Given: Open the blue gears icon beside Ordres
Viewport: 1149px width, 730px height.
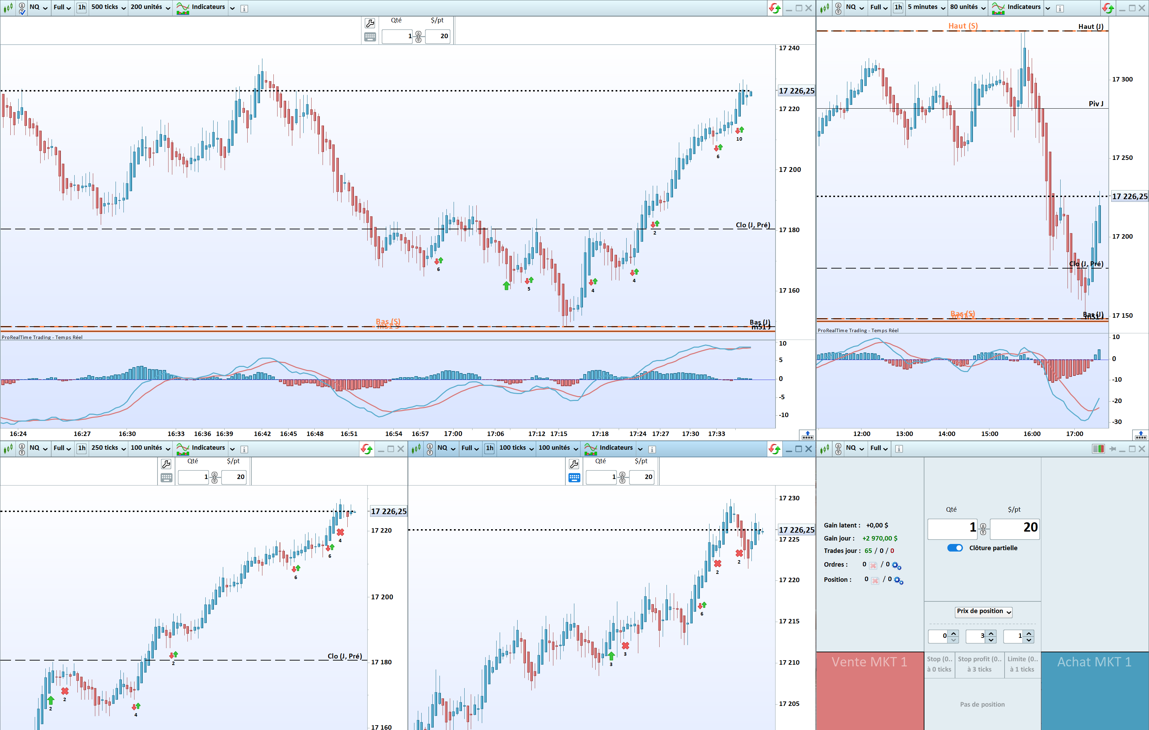Looking at the screenshot, I should point(897,566).
